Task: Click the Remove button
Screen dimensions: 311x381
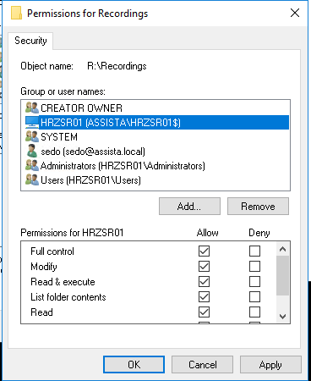Action: point(258,207)
